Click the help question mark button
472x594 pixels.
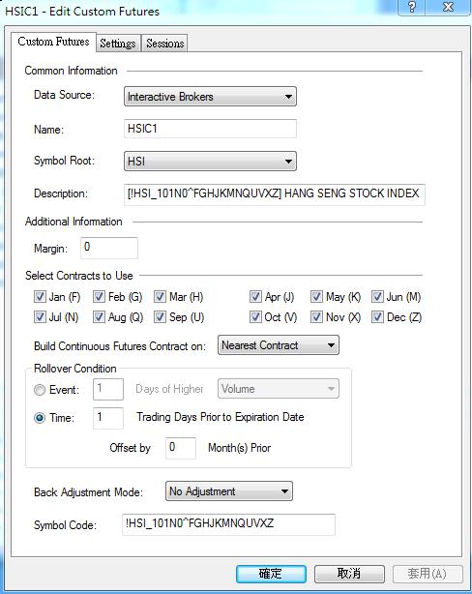tap(412, 7)
